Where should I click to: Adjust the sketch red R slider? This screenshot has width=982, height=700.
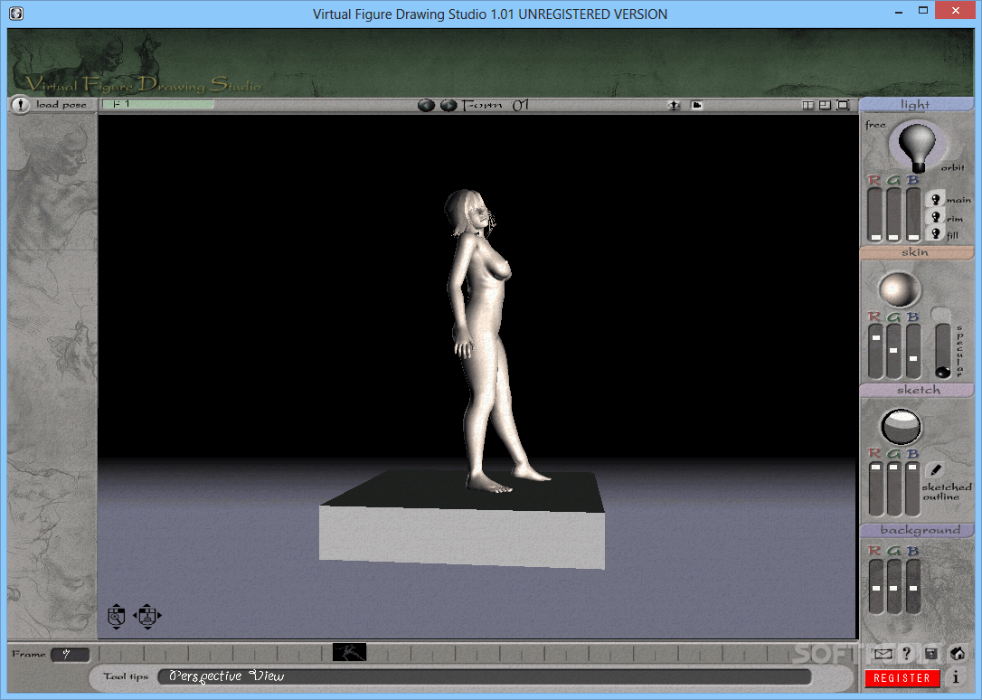pos(875,489)
